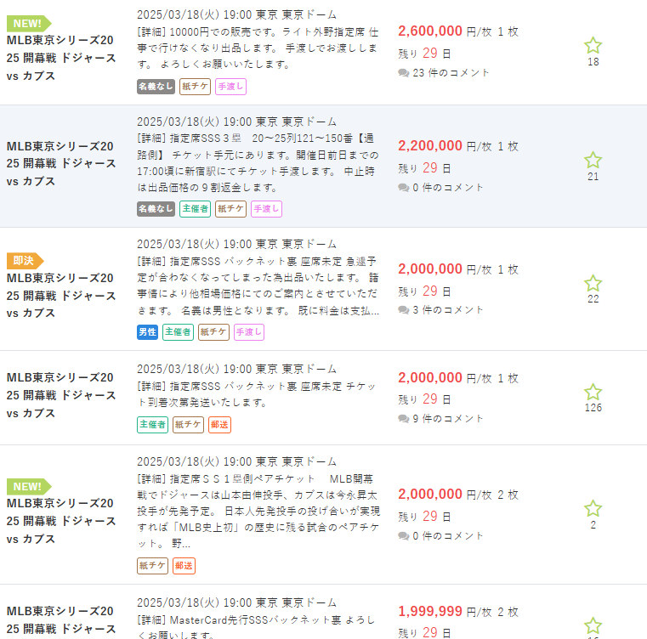
Task: Click the green NEW! badge on first listing
Action: pyautogui.click(x=28, y=24)
